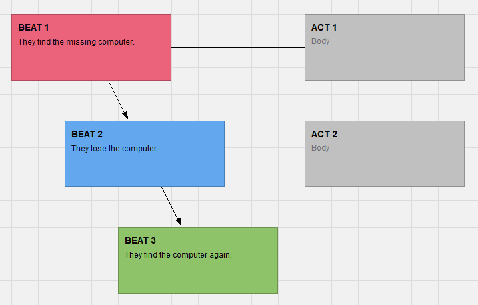The height and width of the screenshot is (305, 478).
Task: Click the arrowhead pointing at BEAT 3
Action: 179,222
